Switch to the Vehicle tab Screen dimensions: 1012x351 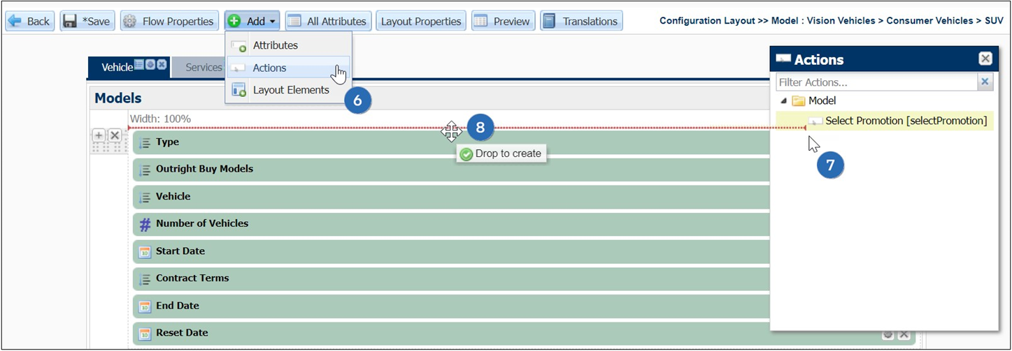(117, 67)
